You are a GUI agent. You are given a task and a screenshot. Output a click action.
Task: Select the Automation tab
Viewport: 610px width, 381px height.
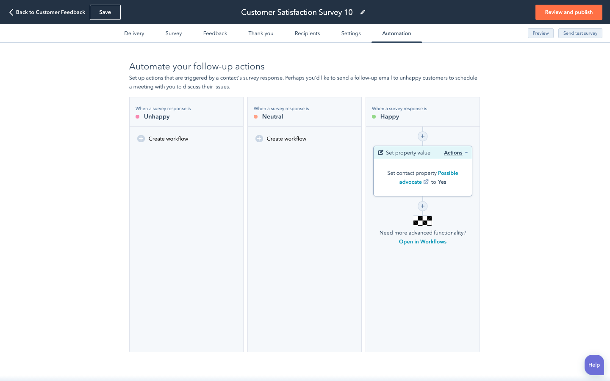tap(396, 33)
